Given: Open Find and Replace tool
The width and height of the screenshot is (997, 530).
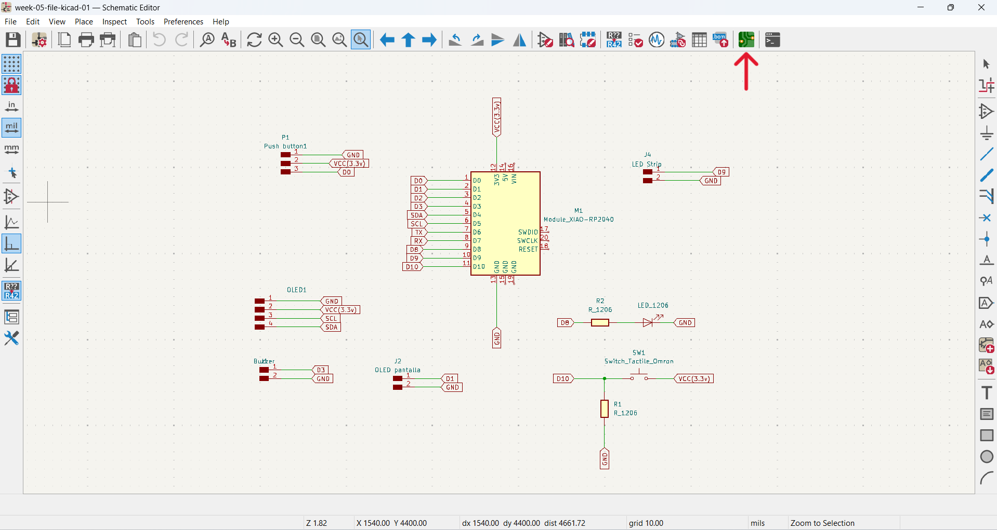Looking at the screenshot, I should pos(229,39).
